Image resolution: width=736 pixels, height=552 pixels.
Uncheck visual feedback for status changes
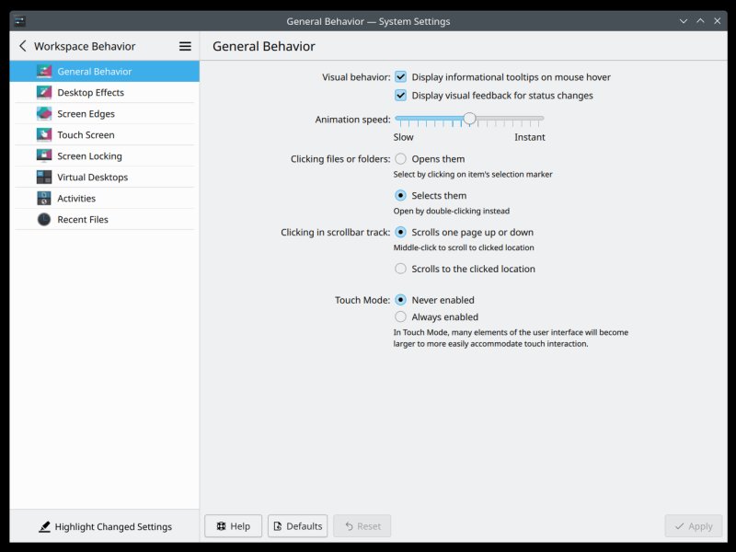[401, 96]
